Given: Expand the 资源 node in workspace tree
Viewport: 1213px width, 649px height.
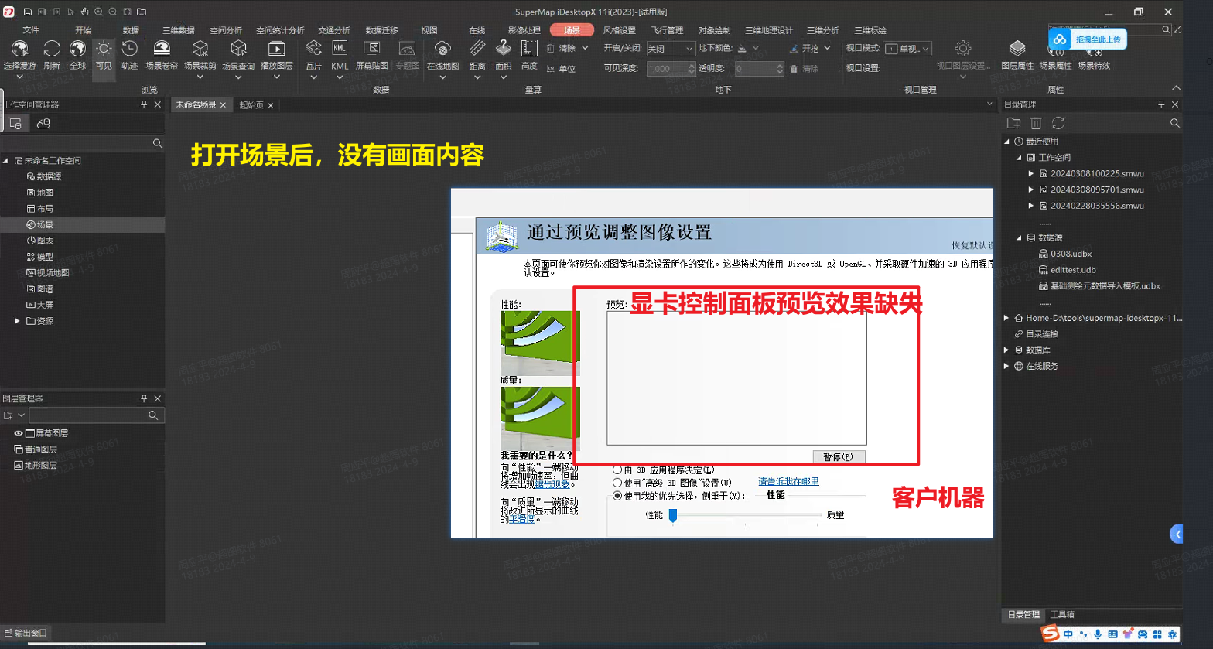Looking at the screenshot, I should (x=17, y=321).
